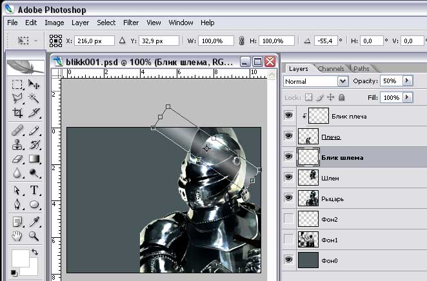
Task: Hide the Блик шлема layer
Action: point(289,157)
